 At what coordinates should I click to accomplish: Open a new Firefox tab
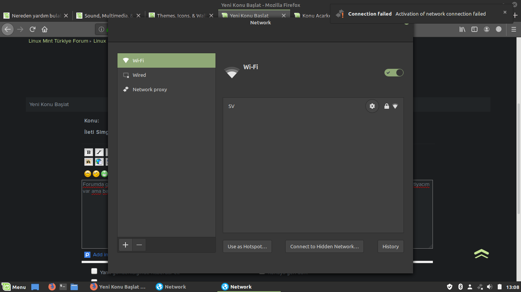515,16
